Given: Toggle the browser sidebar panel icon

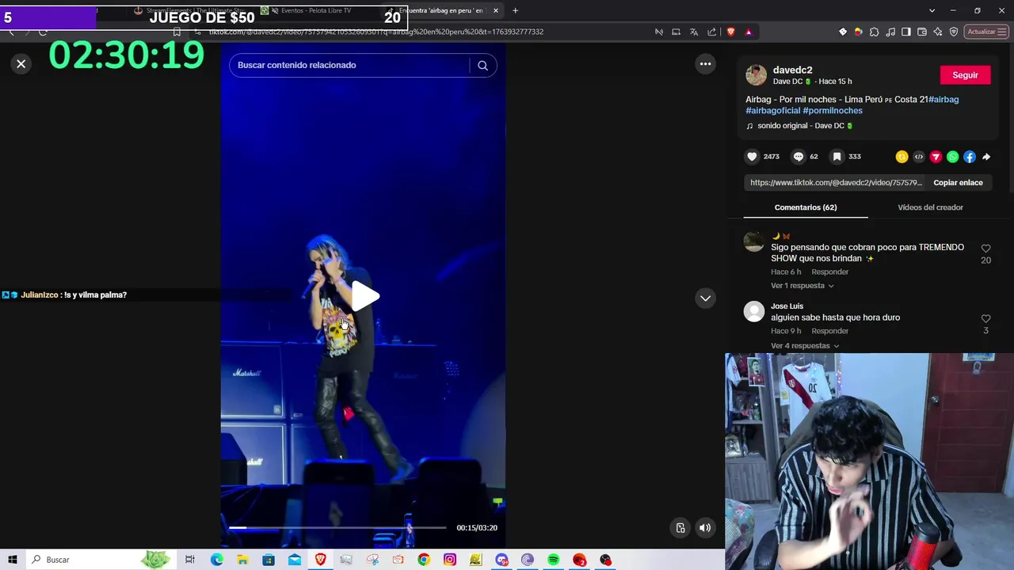Looking at the screenshot, I should click(x=906, y=32).
